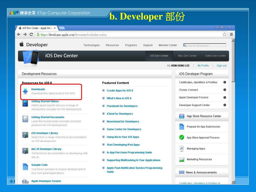Open the Marketing Resources link

click(199, 159)
